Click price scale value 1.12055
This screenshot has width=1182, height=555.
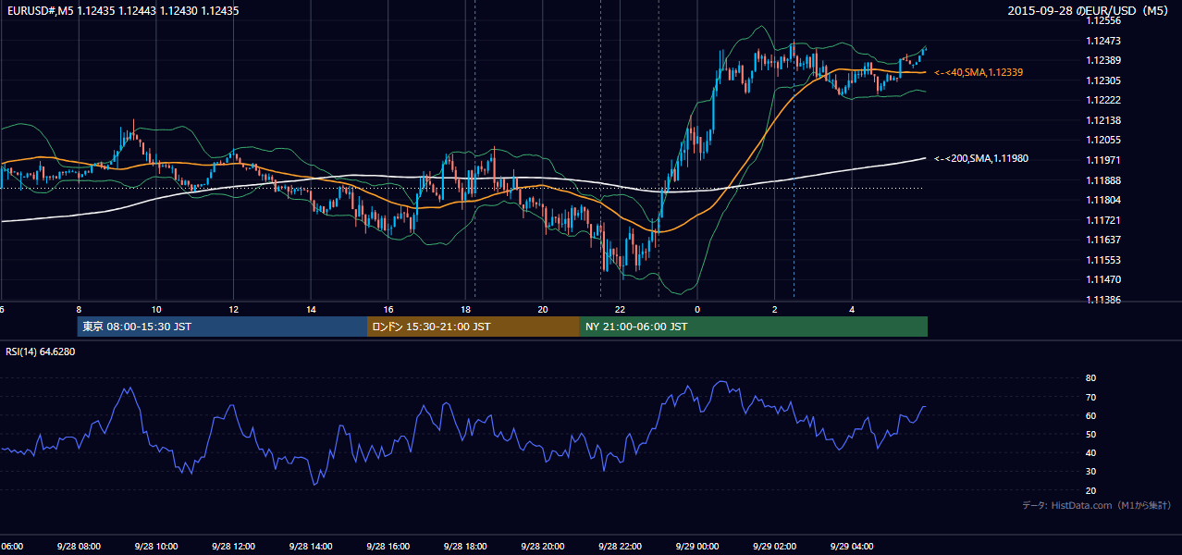click(x=1104, y=140)
